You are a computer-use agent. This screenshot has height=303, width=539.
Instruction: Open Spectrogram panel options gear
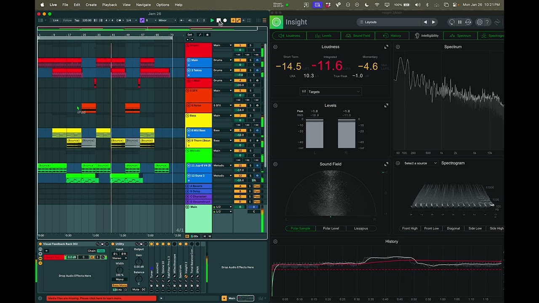click(398, 163)
